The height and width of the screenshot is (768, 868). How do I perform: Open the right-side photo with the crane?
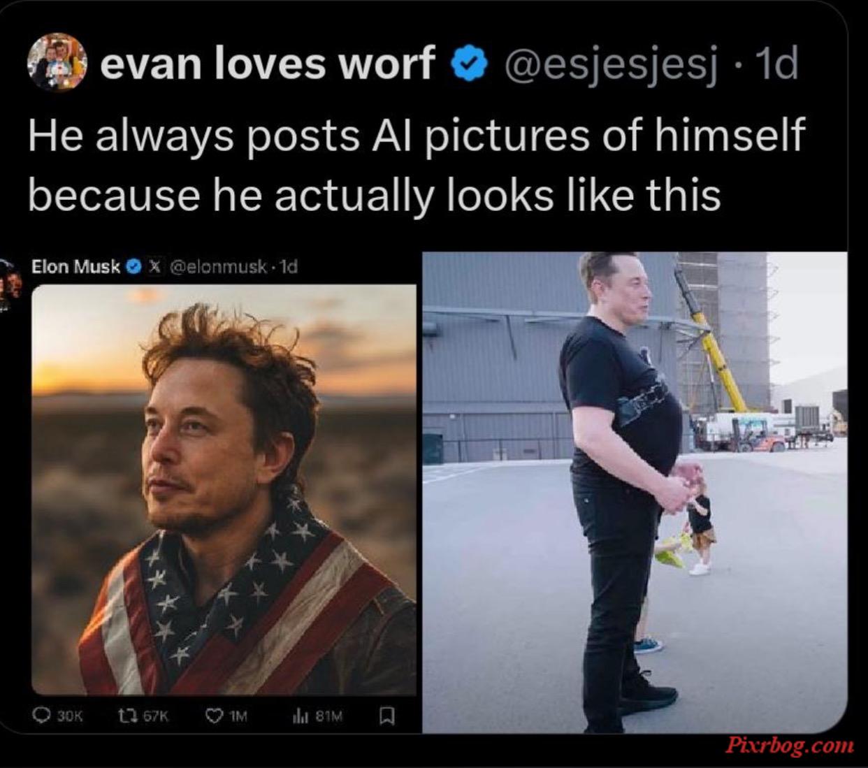point(635,492)
